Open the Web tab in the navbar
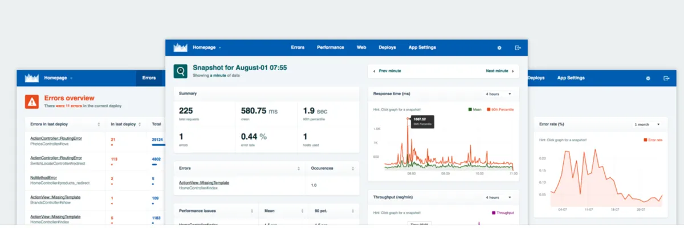 [361, 47]
